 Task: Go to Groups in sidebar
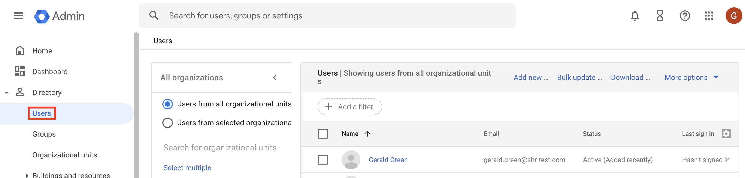click(x=44, y=134)
